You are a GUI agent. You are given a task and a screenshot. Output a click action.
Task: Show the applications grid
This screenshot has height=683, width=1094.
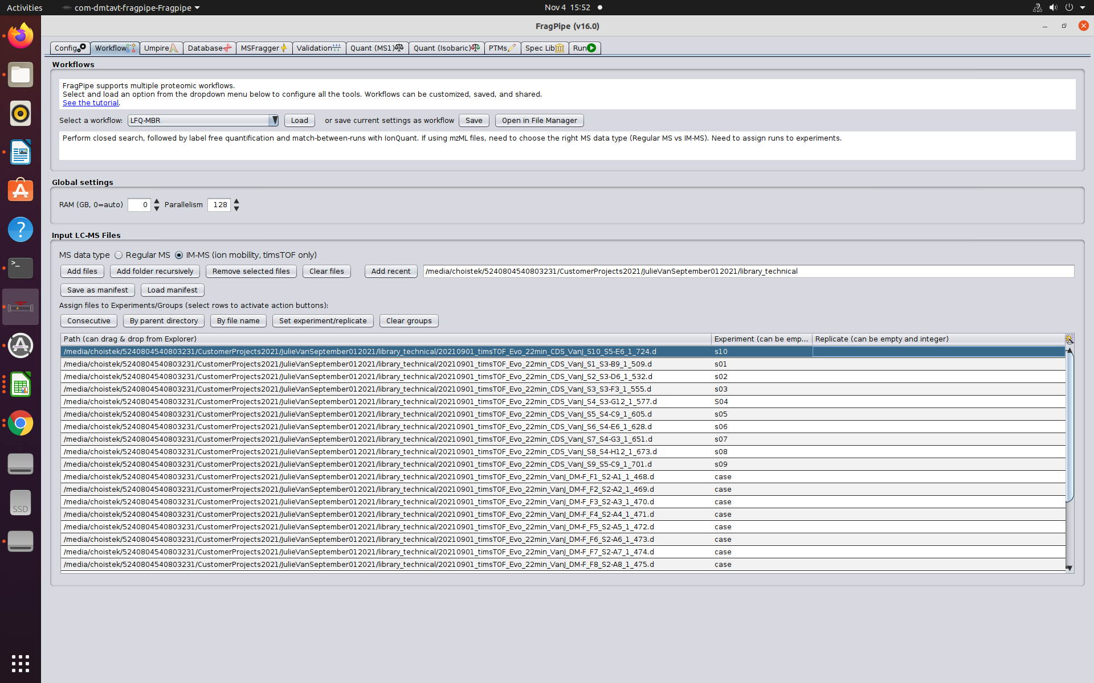tap(21, 663)
